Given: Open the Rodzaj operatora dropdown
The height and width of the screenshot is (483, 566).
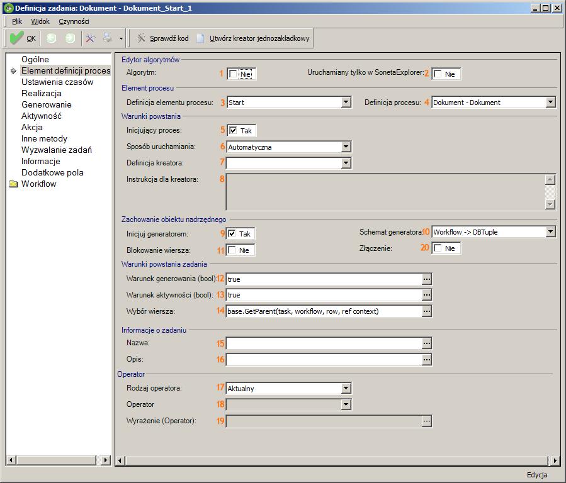Looking at the screenshot, I should [346, 388].
